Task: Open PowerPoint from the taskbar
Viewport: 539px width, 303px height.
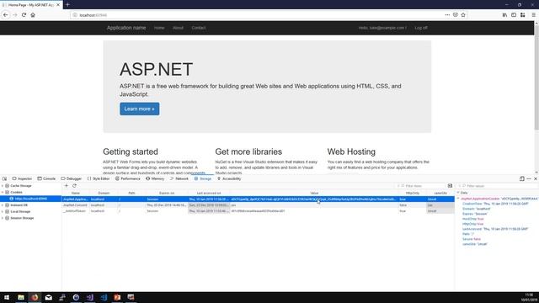Action: [x=117, y=297]
